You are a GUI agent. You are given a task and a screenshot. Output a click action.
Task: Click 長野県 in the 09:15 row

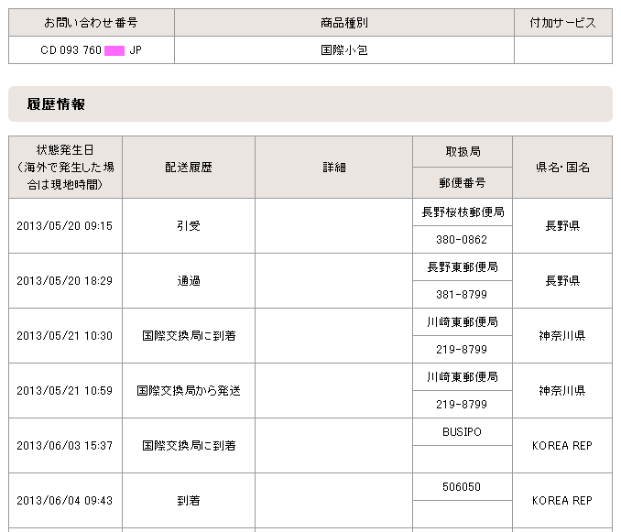point(562,225)
